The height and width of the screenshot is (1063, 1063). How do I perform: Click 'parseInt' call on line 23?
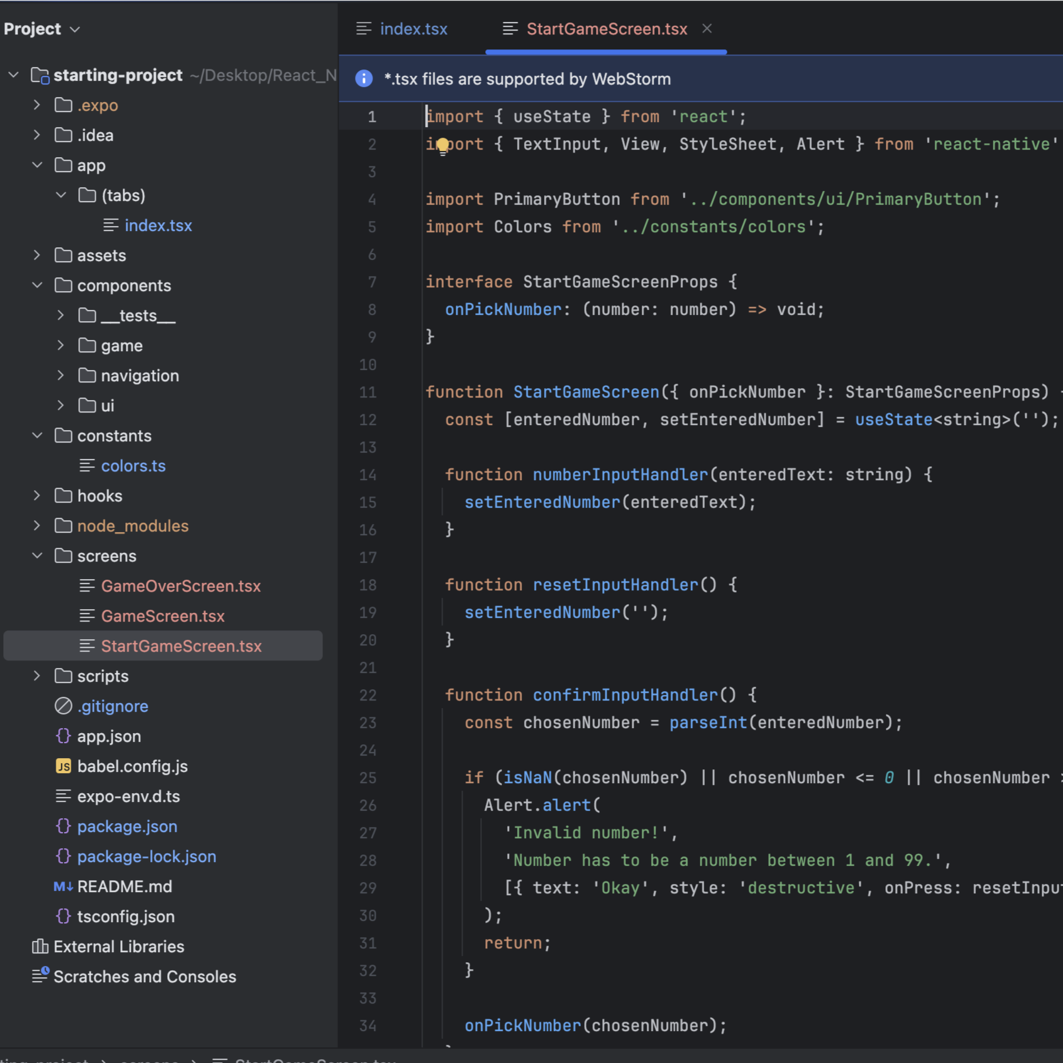click(x=708, y=722)
